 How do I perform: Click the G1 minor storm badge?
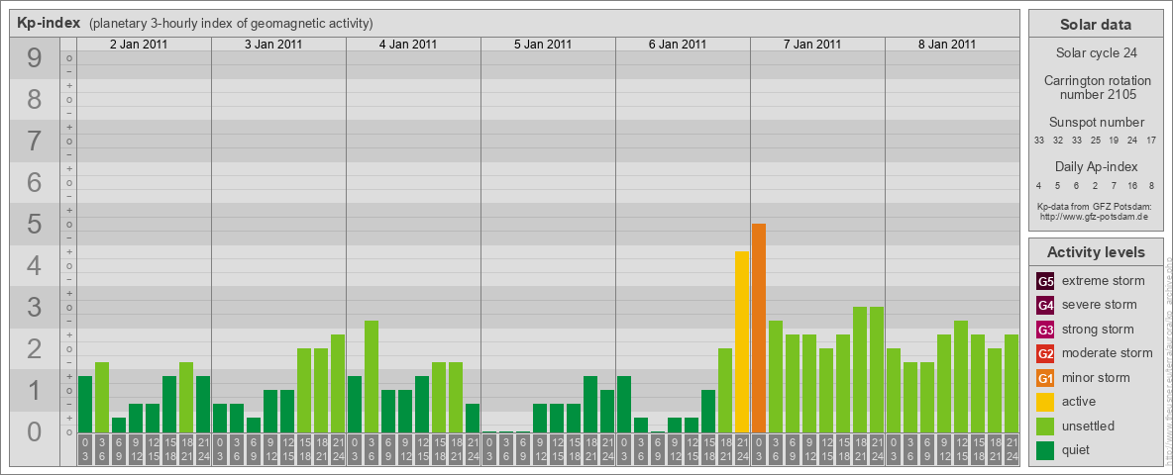[x=1046, y=378]
